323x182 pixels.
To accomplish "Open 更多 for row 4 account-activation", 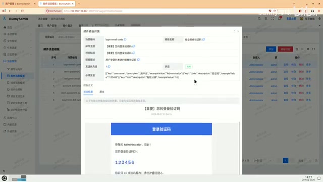I will pos(308,86).
